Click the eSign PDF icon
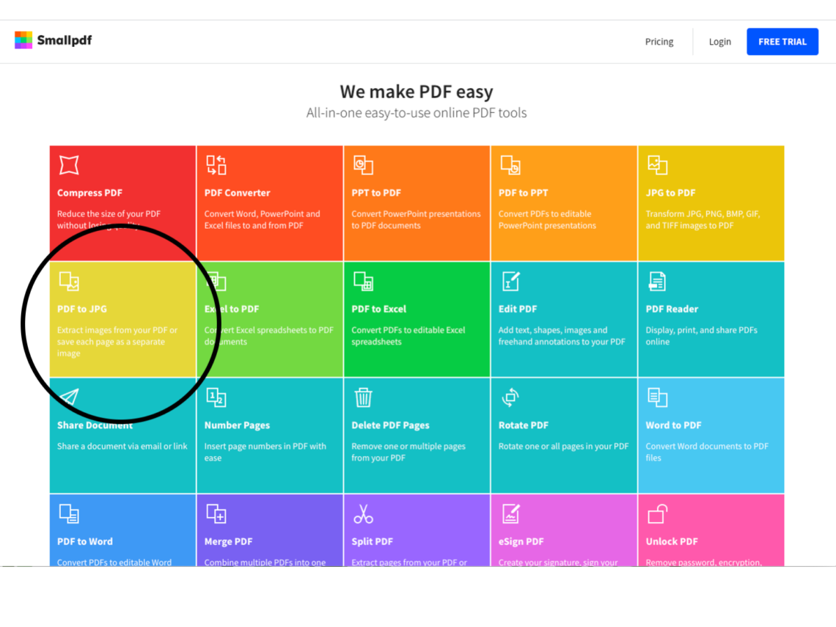Image resolution: width=836 pixels, height=627 pixels. pos(511,514)
